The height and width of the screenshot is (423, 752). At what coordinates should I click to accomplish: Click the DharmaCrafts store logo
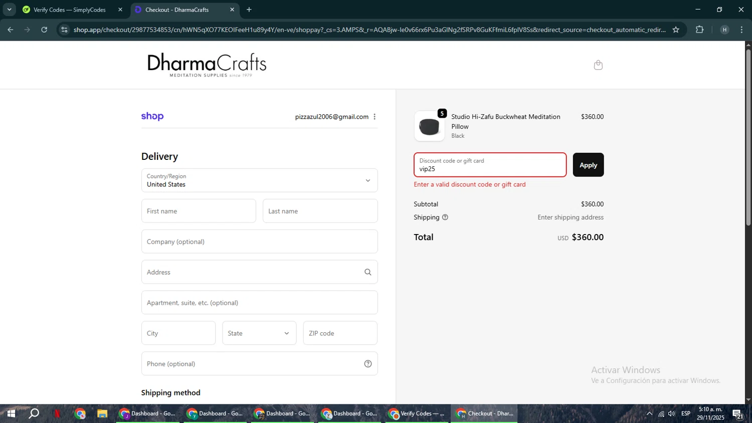207,65
